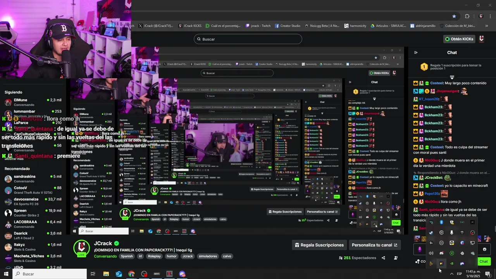The height and width of the screenshot is (279, 496).
Task: Send message with green Chat button
Action: (484, 262)
